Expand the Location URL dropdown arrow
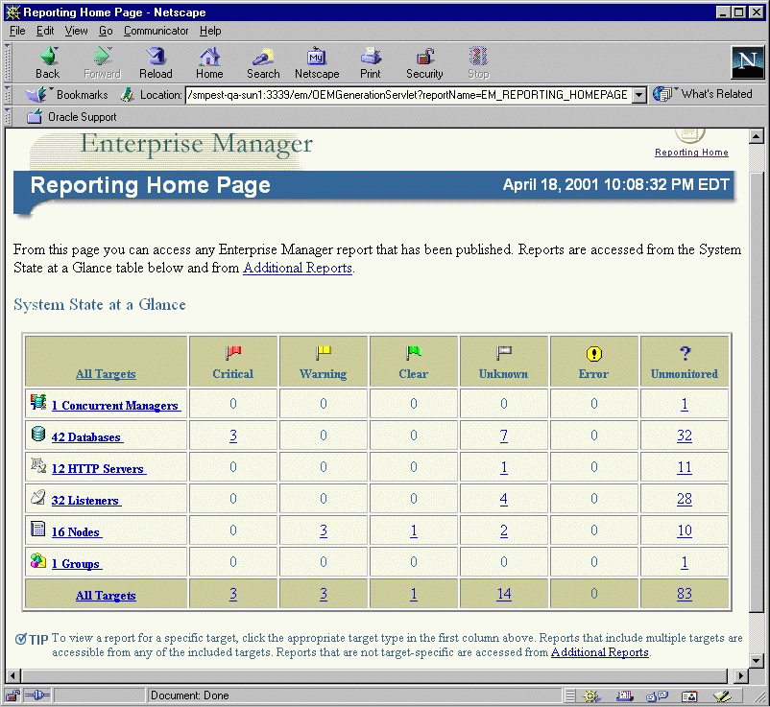 pos(639,95)
